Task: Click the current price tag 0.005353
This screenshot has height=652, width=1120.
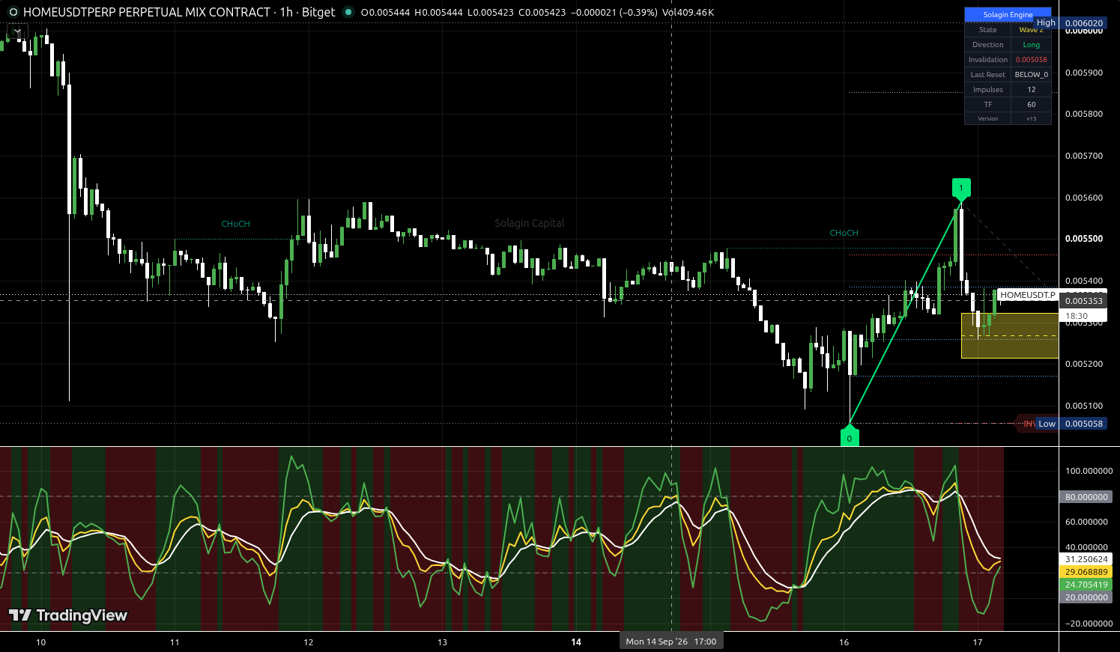Action: 1084,301
